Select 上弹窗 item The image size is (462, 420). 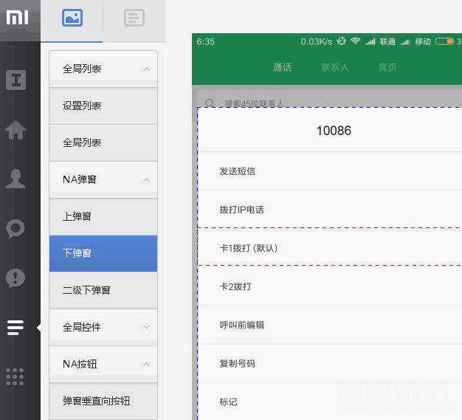[x=103, y=216]
